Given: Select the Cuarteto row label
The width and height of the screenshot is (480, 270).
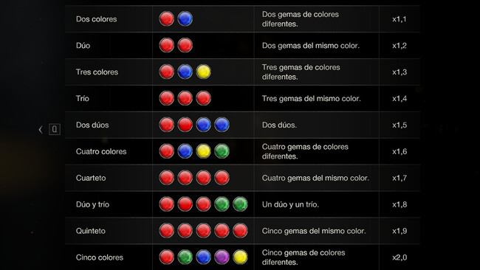Looking at the screenshot, I should [x=91, y=178].
